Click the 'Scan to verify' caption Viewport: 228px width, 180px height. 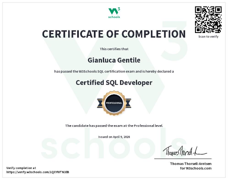coord(208,36)
